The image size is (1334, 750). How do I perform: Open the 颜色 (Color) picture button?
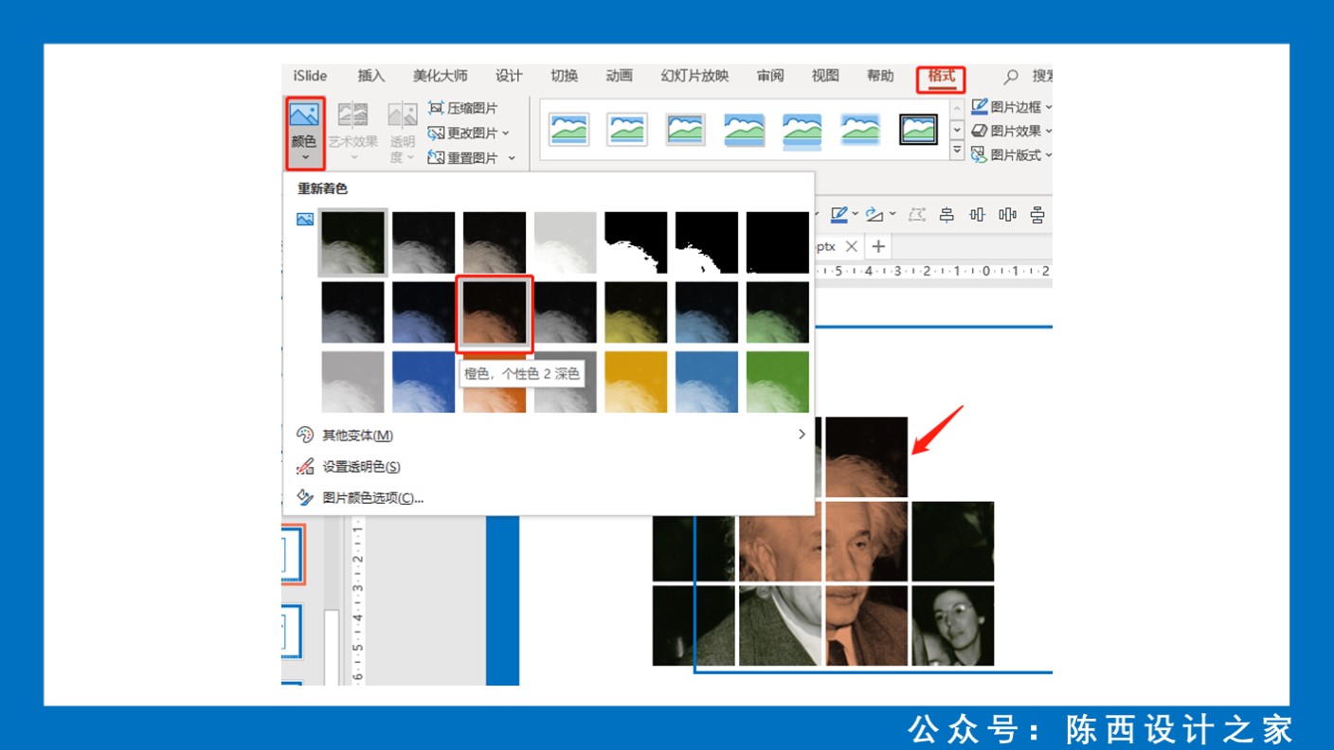(304, 133)
